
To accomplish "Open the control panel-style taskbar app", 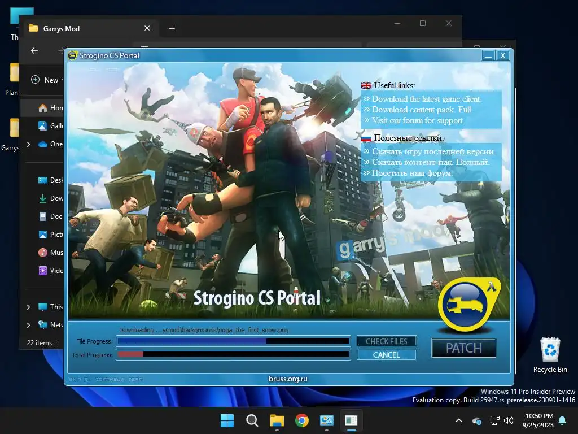I will [x=327, y=420].
